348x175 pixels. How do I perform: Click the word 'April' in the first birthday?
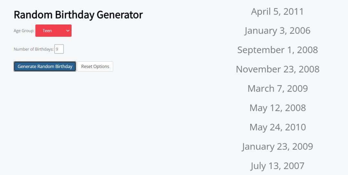click(x=261, y=12)
